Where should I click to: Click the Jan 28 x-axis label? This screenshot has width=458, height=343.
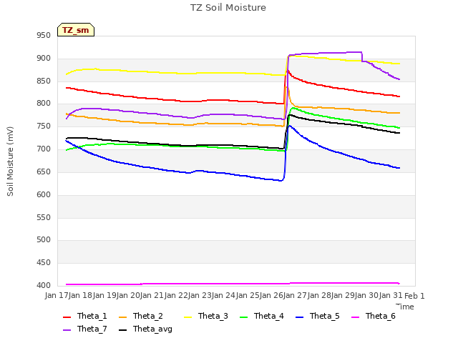[x=318, y=296]
